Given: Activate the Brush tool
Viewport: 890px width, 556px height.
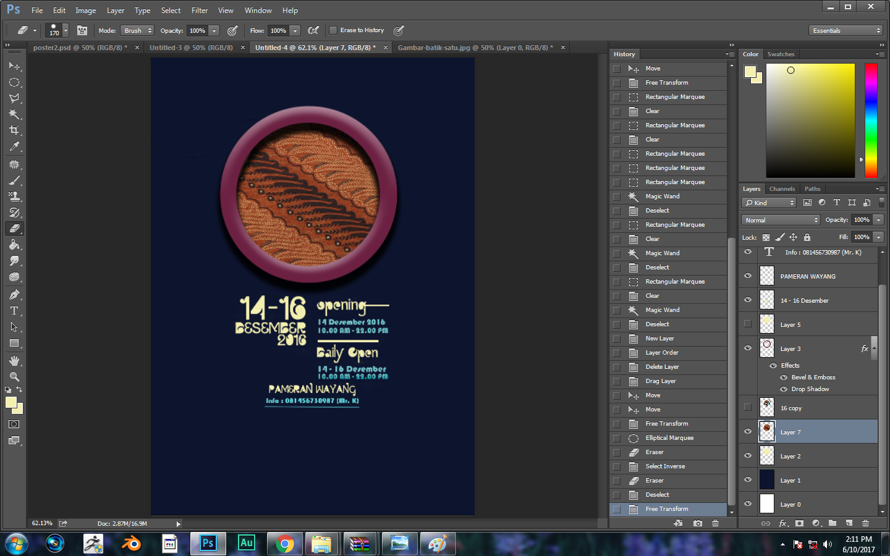Looking at the screenshot, I should tap(15, 180).
